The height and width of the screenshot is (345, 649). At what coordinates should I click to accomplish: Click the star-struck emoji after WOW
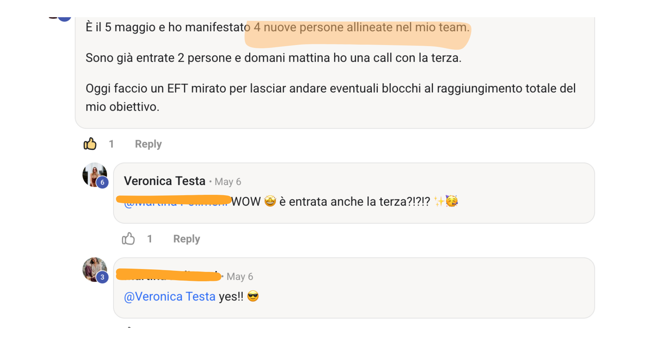pyautogui.click(x=270, y=201)
